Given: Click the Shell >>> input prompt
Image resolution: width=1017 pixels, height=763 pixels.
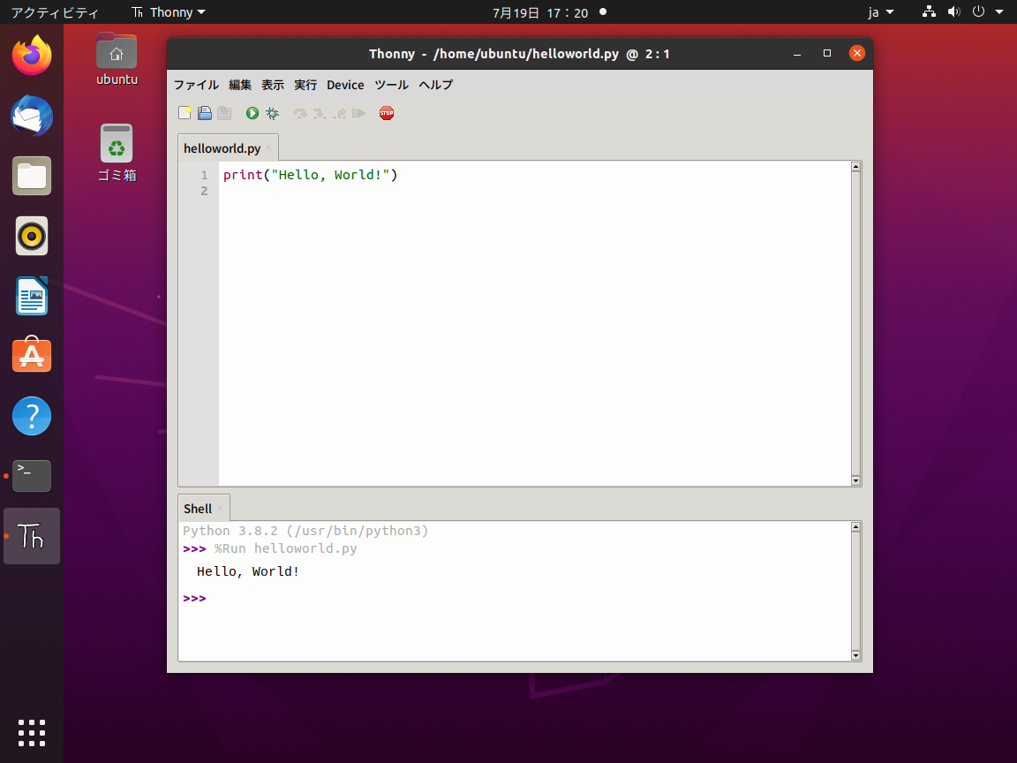Looking at the screenshot, I should (194, 598).
